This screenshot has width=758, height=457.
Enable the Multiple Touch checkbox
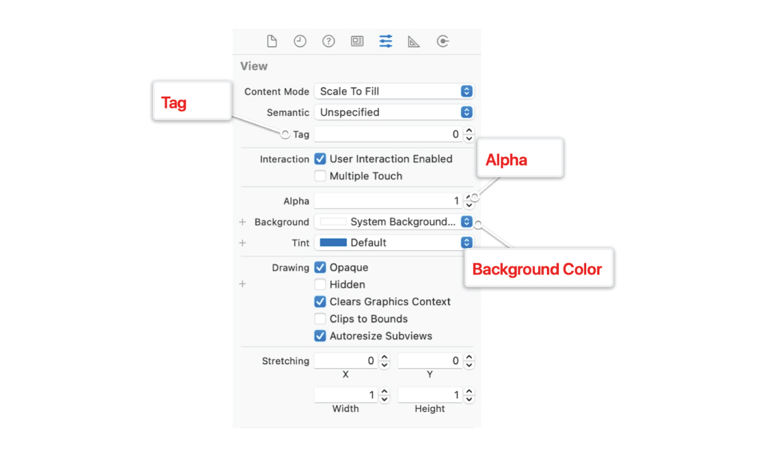[x=320, y=176]
